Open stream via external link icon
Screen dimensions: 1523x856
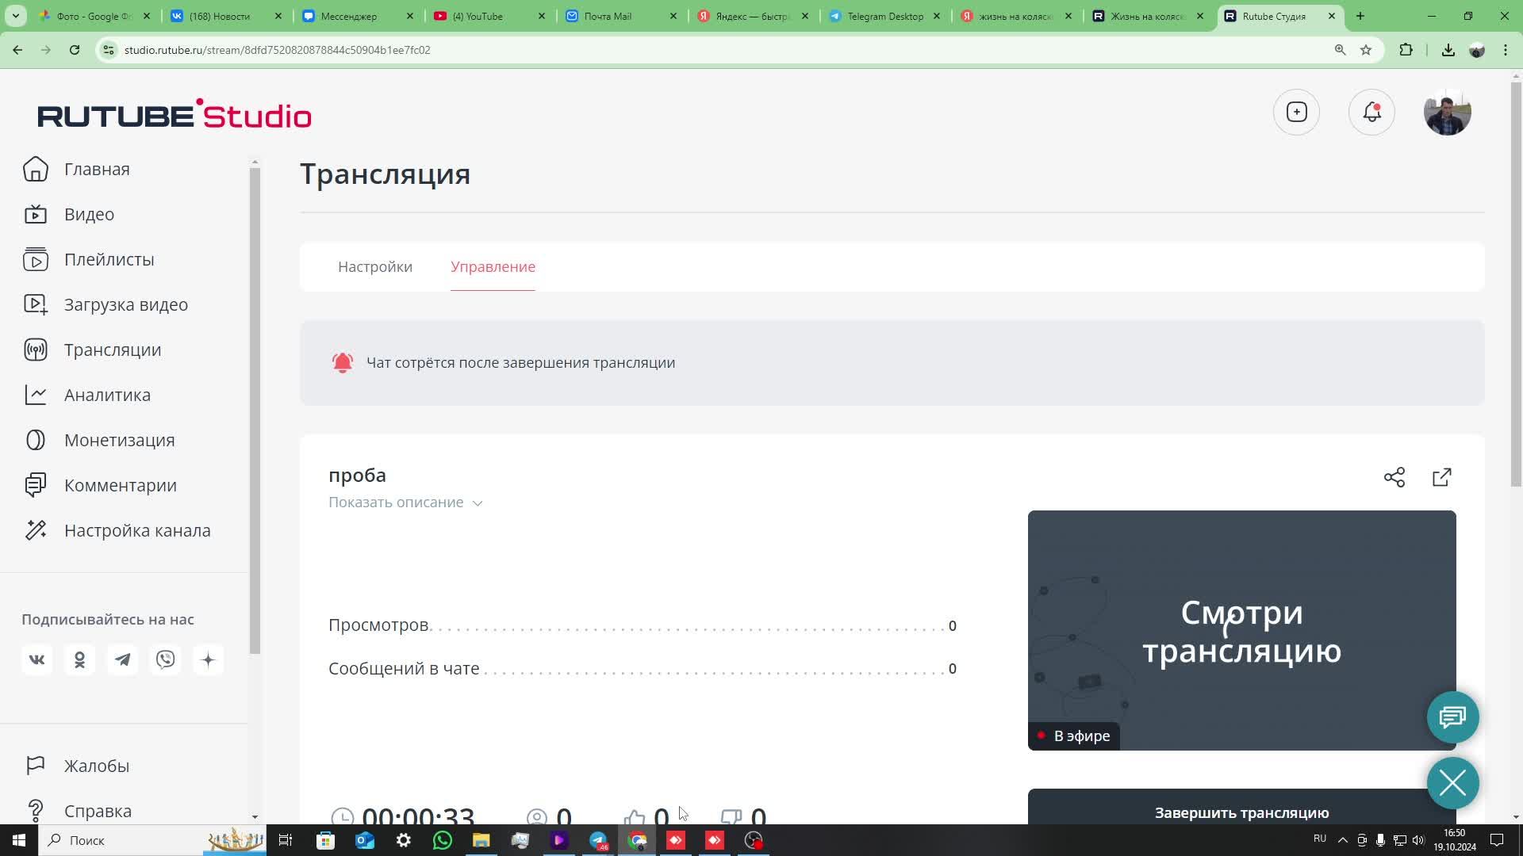[x=1442, y=477]
